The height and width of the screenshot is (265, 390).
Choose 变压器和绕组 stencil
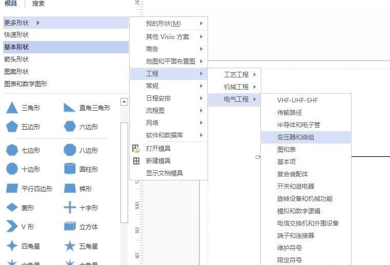coord(306,137)
